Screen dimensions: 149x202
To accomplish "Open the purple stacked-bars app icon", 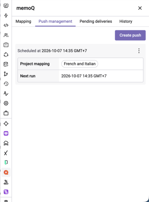I will 6,192.
